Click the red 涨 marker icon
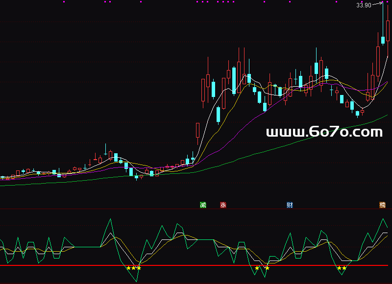Viewport: 392px width, 284px height. pos(223,205)
